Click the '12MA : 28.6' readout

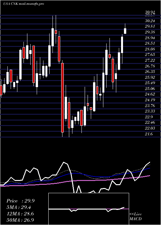pyautogui.click(x=20, y=214)
